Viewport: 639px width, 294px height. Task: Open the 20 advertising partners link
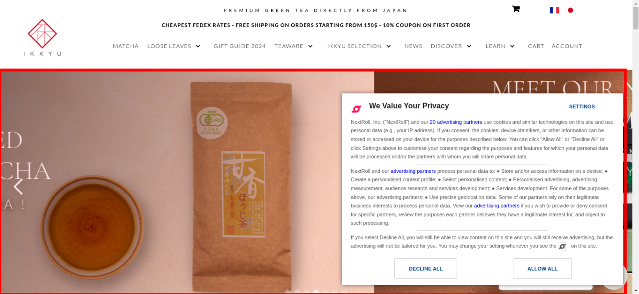point(456,122)
